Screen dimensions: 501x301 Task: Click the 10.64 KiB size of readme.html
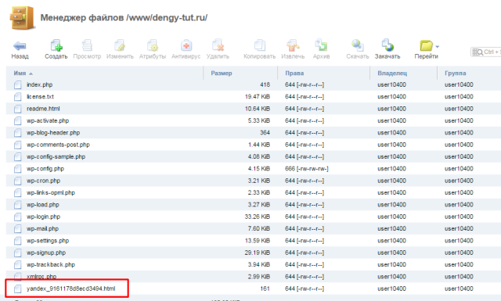coord(258,109)
